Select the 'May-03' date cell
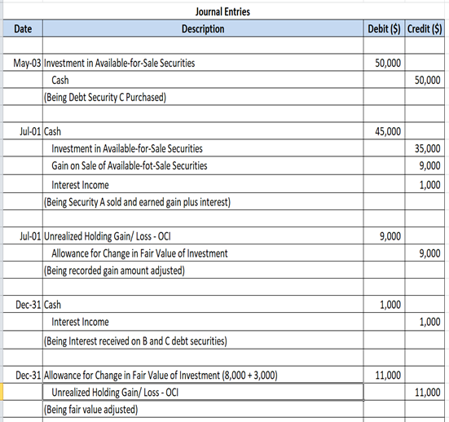449x422 pixels. 23,63
